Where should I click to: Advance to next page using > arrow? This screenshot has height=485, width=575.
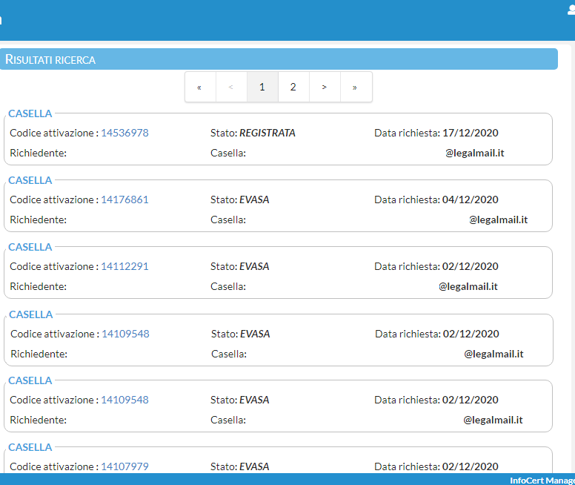324,88
